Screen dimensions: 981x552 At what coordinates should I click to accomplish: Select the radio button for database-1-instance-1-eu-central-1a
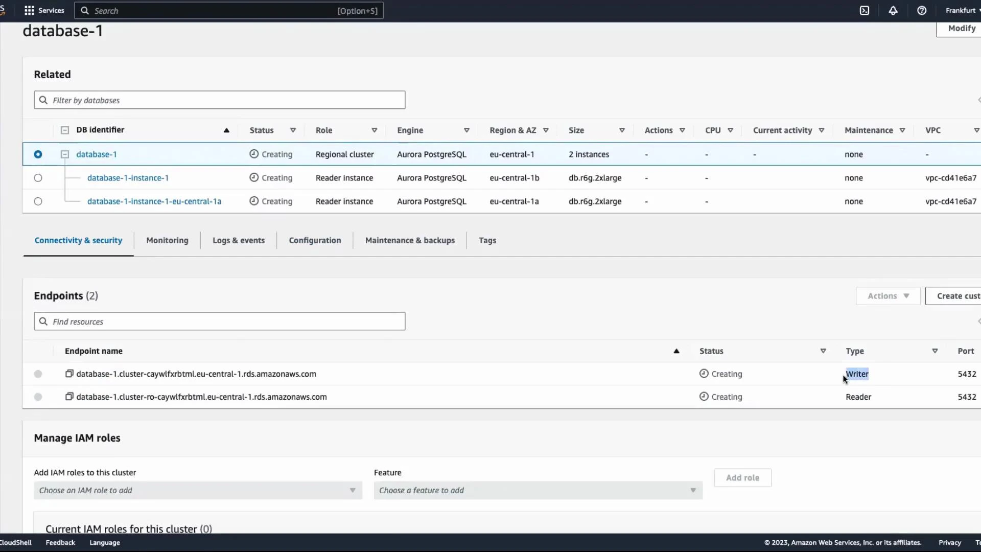coord(38,201)
